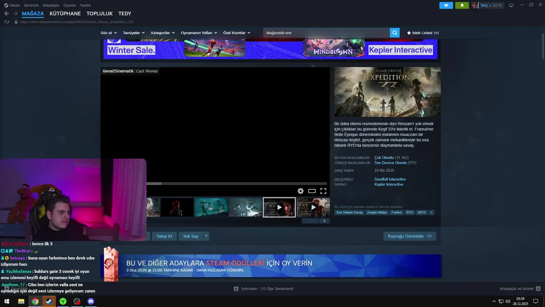Select the MAĞAZA tab
This screenshot has width=545, height=307.
[33, 14]
